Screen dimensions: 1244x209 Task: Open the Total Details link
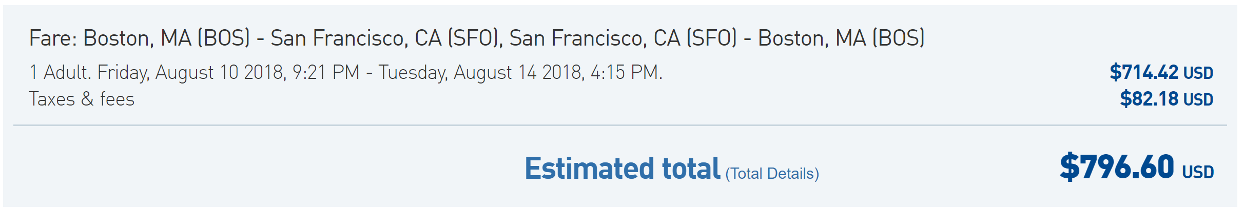tap(772, 174)
